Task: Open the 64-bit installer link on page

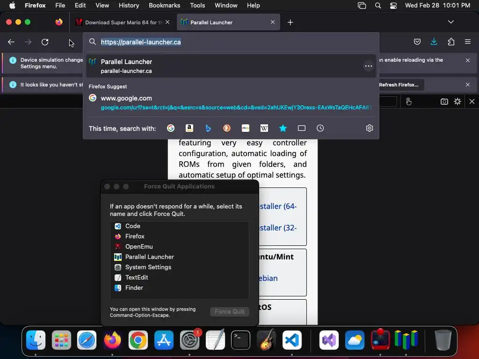Action: [x=278, y=206]
